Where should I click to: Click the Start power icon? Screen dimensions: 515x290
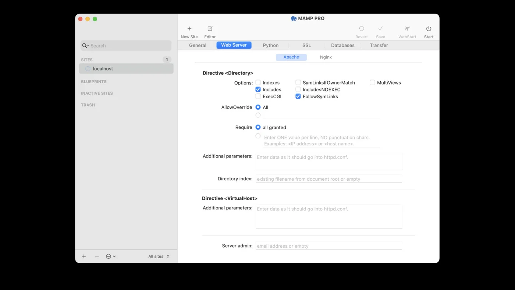[x=429, y=29]
